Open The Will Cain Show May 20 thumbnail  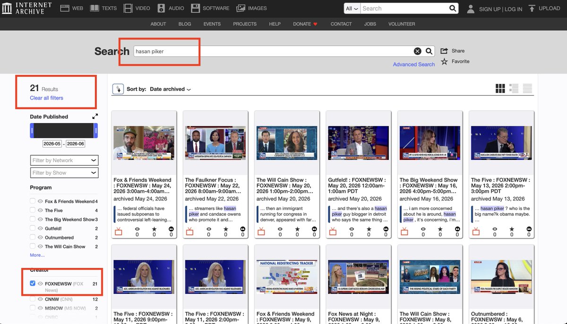pyautogui.click(x=287, y=142)
